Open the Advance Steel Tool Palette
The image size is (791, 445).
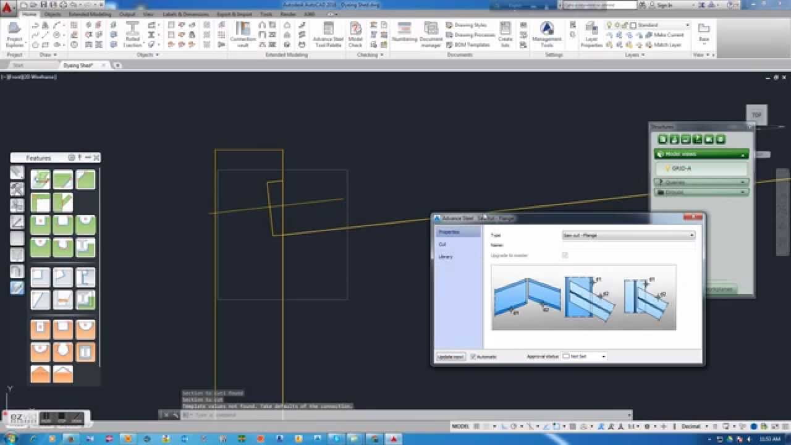pos(328,35)
